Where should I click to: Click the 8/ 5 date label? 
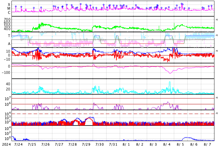pyautogui.click(x=180, y=145)
